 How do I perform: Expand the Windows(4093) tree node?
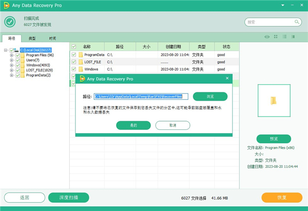click(x=11, y=65)
